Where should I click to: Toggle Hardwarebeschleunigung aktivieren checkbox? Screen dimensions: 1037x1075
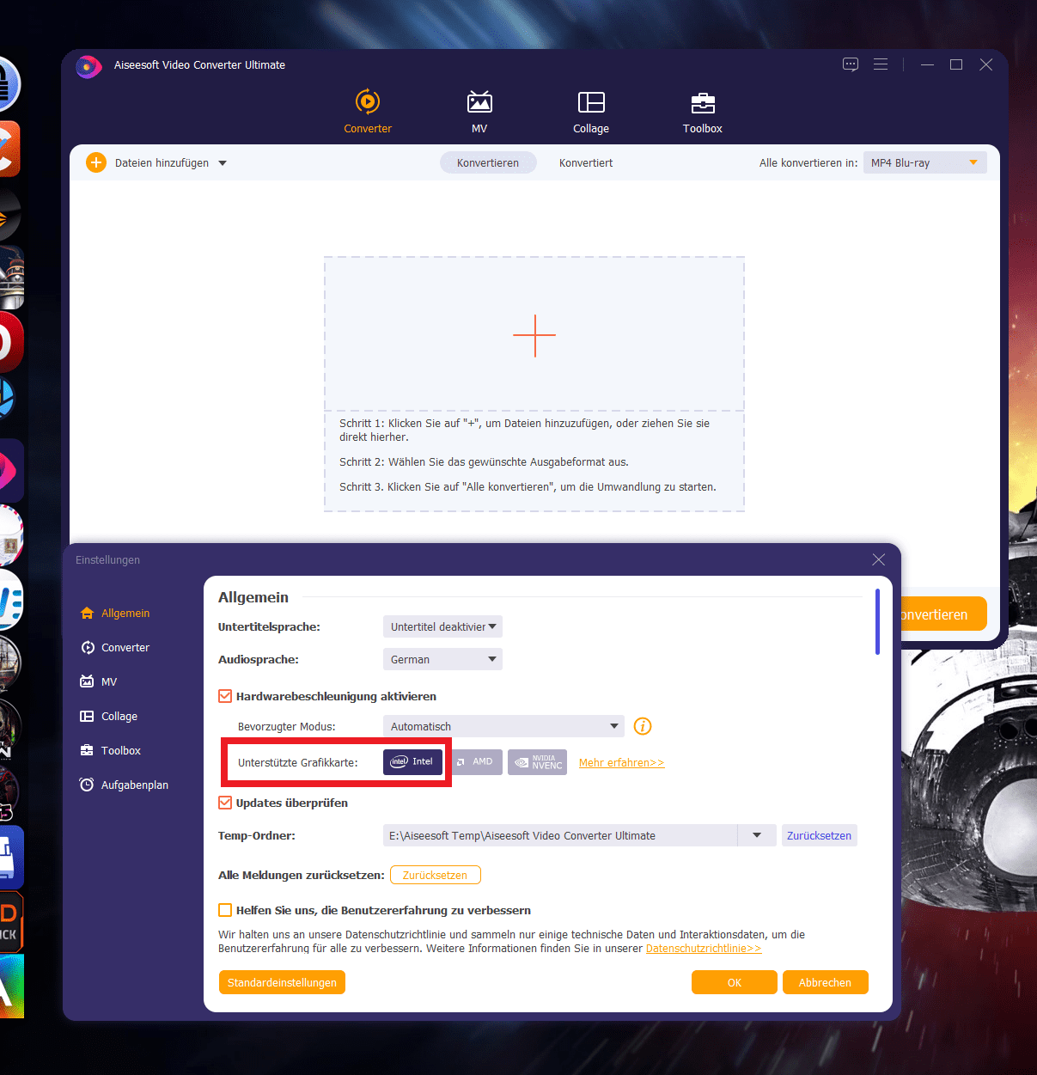point(225,696)
